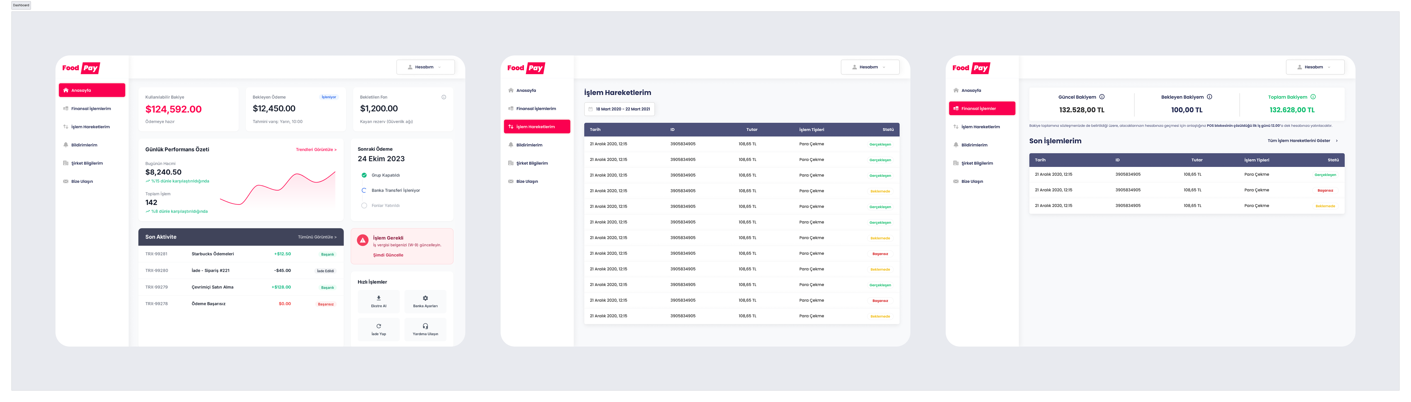Select the Fonlar Yatırıldı empty circle
The width and height of the screenshot is (1411, 402).
pyautogui.click(x=364, y=206)
